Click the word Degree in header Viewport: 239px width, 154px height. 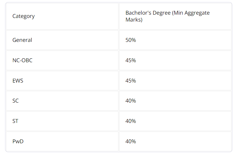(x=162, y=13)
